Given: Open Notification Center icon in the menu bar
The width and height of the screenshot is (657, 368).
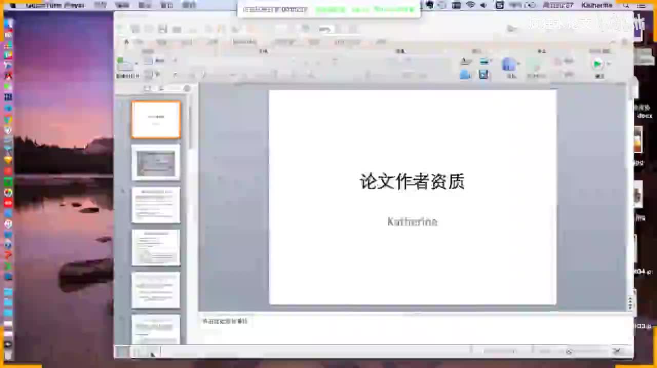Looking at the screenshot, I should pos(641,5).
